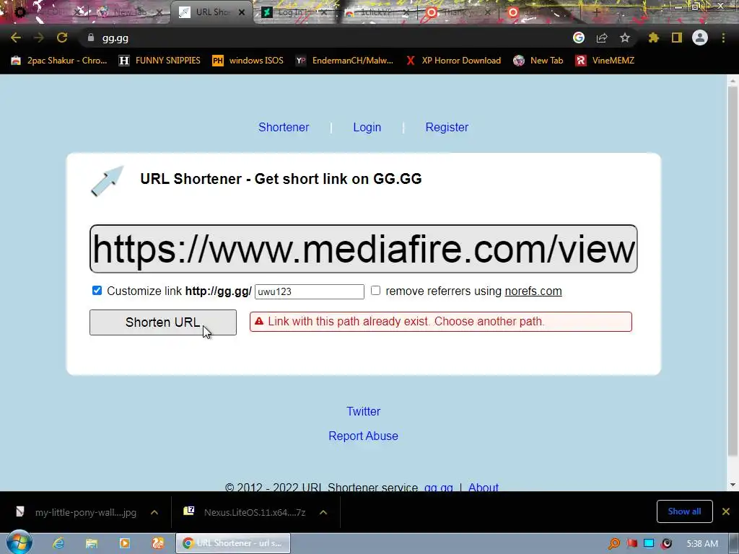Open Windows Explorer from the taskbar
This screenshot has height=554, width=739.
point(92,543)
